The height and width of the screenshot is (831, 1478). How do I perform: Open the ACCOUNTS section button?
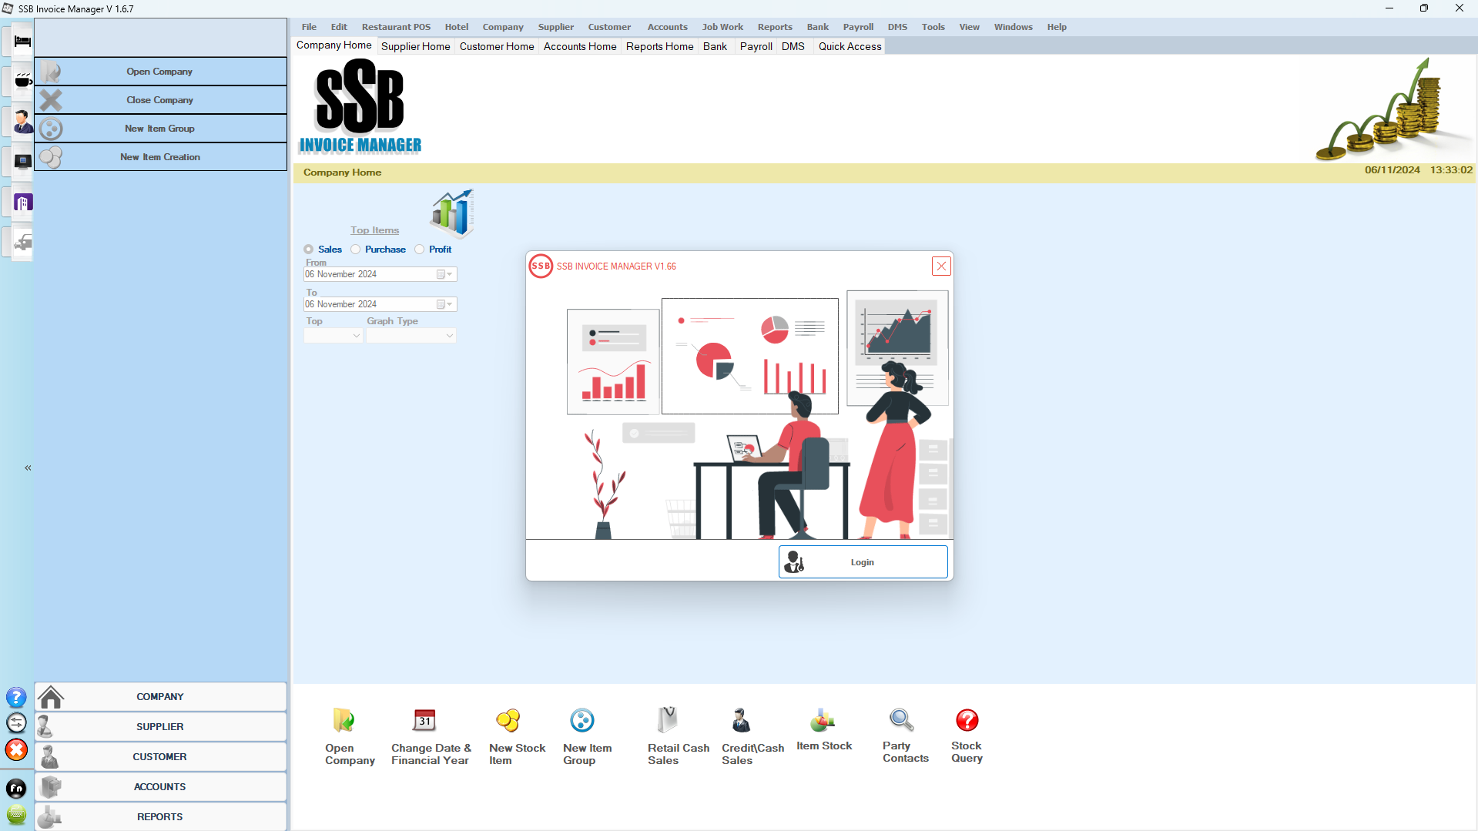(160, 787)
